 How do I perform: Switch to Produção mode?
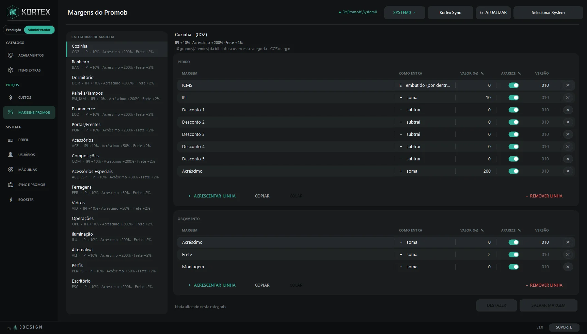click(x=14, y=30)
